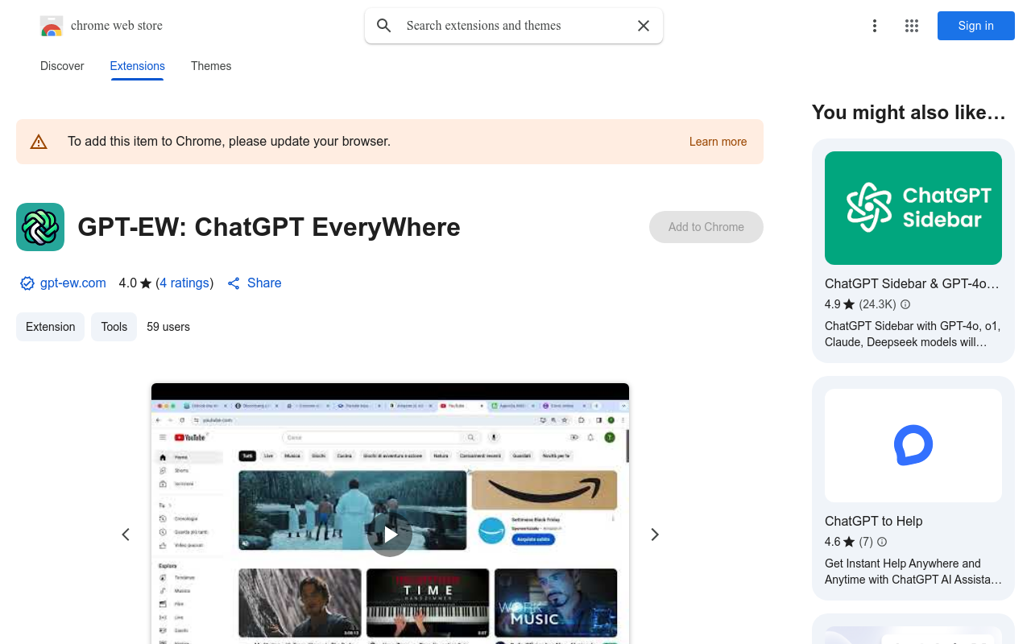Focus the Search extensions and themes field
1031x644 pixels.
point(514,26)
